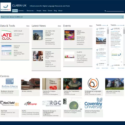
Task: Click scrollbar thumb of CLARIN ERIC tweets
Action: coord(124,32)
